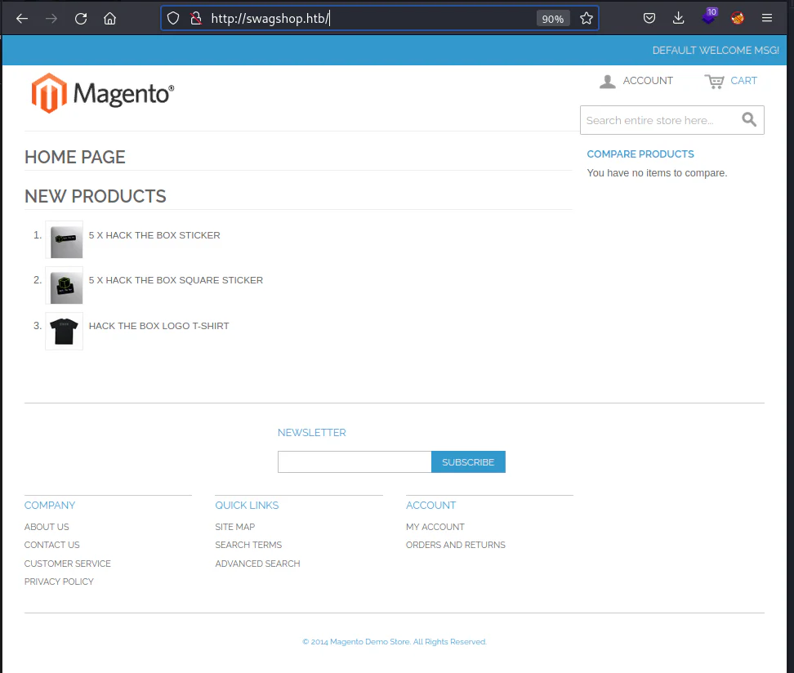Click the orange FoxyProxy extension icon
The width and height of the screenshot is (794, 673).
[738, 19]
